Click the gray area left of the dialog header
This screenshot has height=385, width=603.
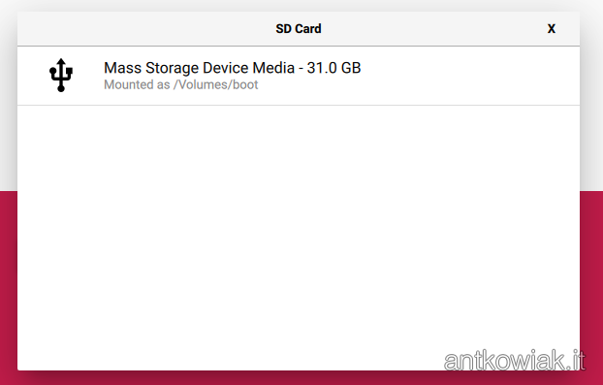(x=9, y=29)
